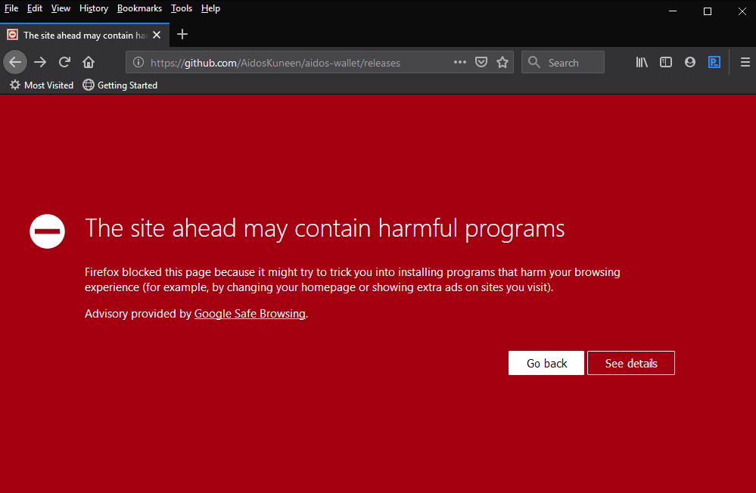Follow the Google Safe Browsing link
This screenshot has height=493, width=756.
[x=250, y=313]
